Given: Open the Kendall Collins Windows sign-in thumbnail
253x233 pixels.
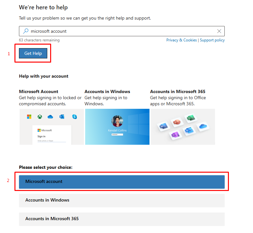Looking at the screenshot, I should click(x=117, y=127).
